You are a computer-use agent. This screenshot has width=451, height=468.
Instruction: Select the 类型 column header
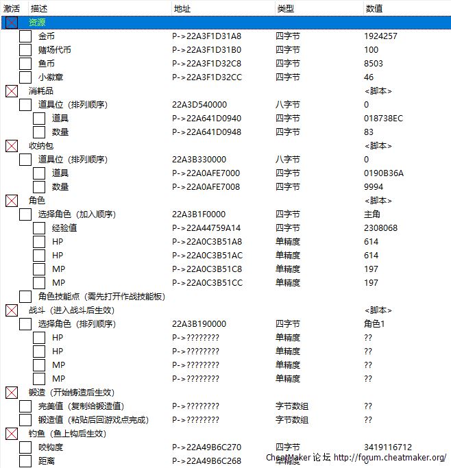click(285, 8)
